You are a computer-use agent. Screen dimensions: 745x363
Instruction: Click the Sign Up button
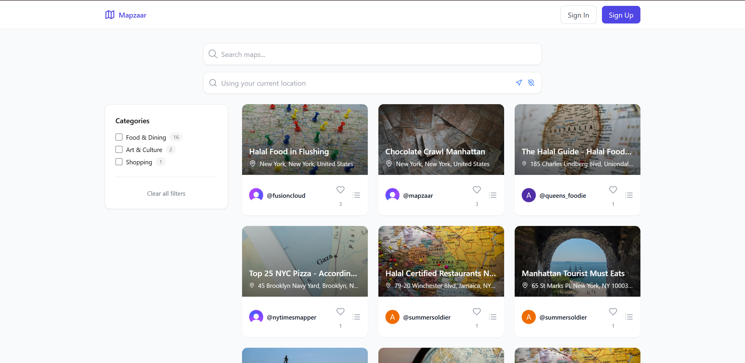coord(621,15)
